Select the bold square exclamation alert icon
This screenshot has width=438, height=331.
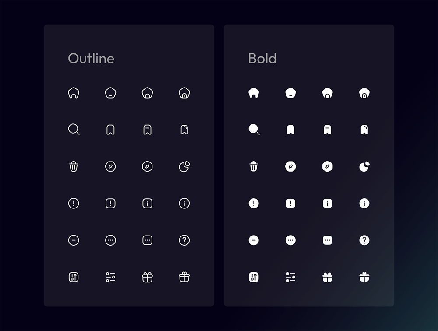coord(290,203)
